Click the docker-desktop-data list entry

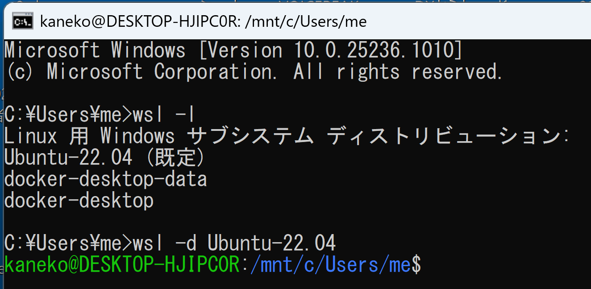pos(106,179)
